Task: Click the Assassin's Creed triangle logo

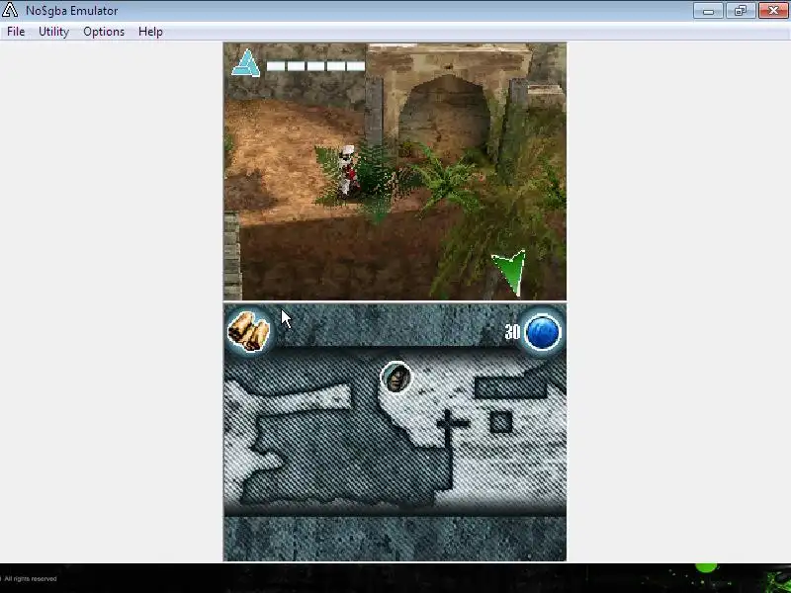Action: point(245,63)
